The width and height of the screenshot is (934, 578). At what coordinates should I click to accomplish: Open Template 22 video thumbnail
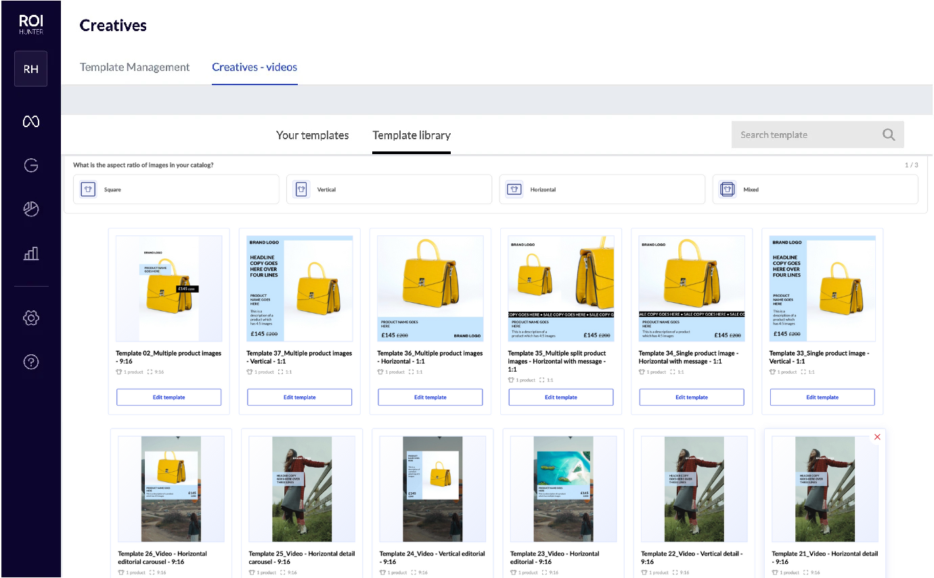click(x=694, y=489)
